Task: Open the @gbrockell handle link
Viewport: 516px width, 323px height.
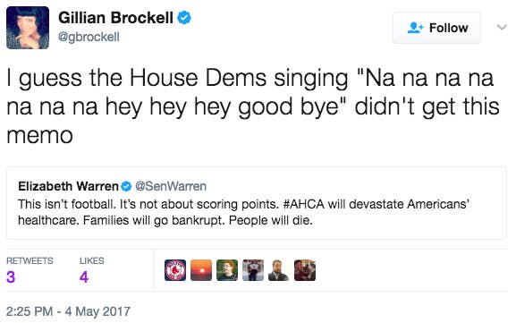Action: tap(89, 37)
